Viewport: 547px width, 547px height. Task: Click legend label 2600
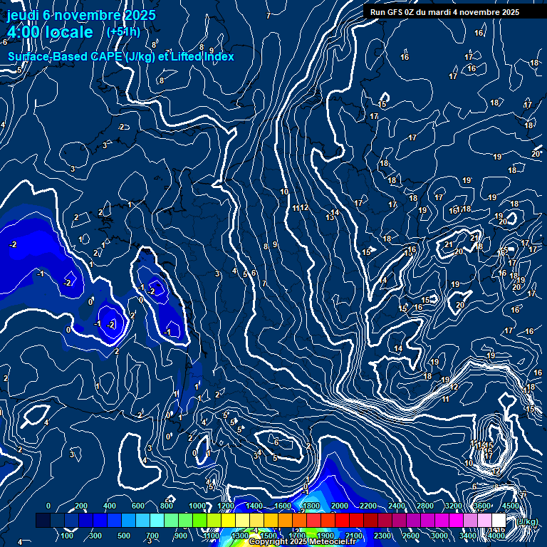411,536
